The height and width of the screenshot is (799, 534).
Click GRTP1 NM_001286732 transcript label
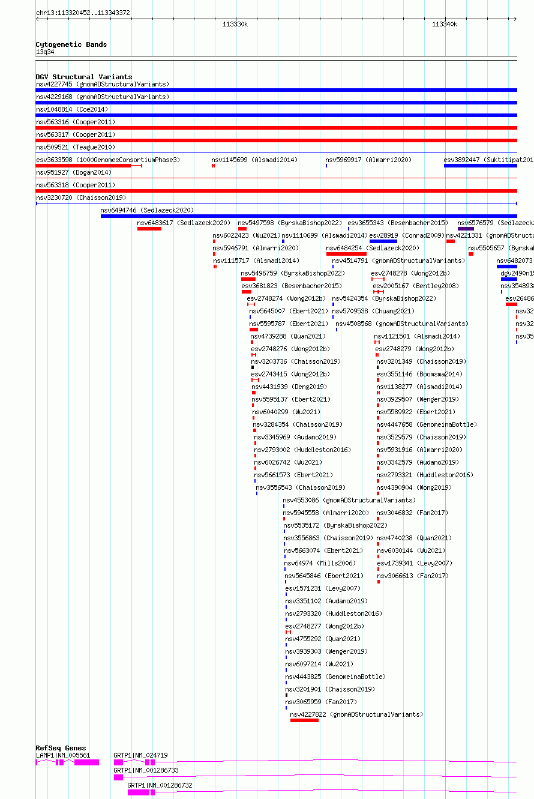(160, 785)
